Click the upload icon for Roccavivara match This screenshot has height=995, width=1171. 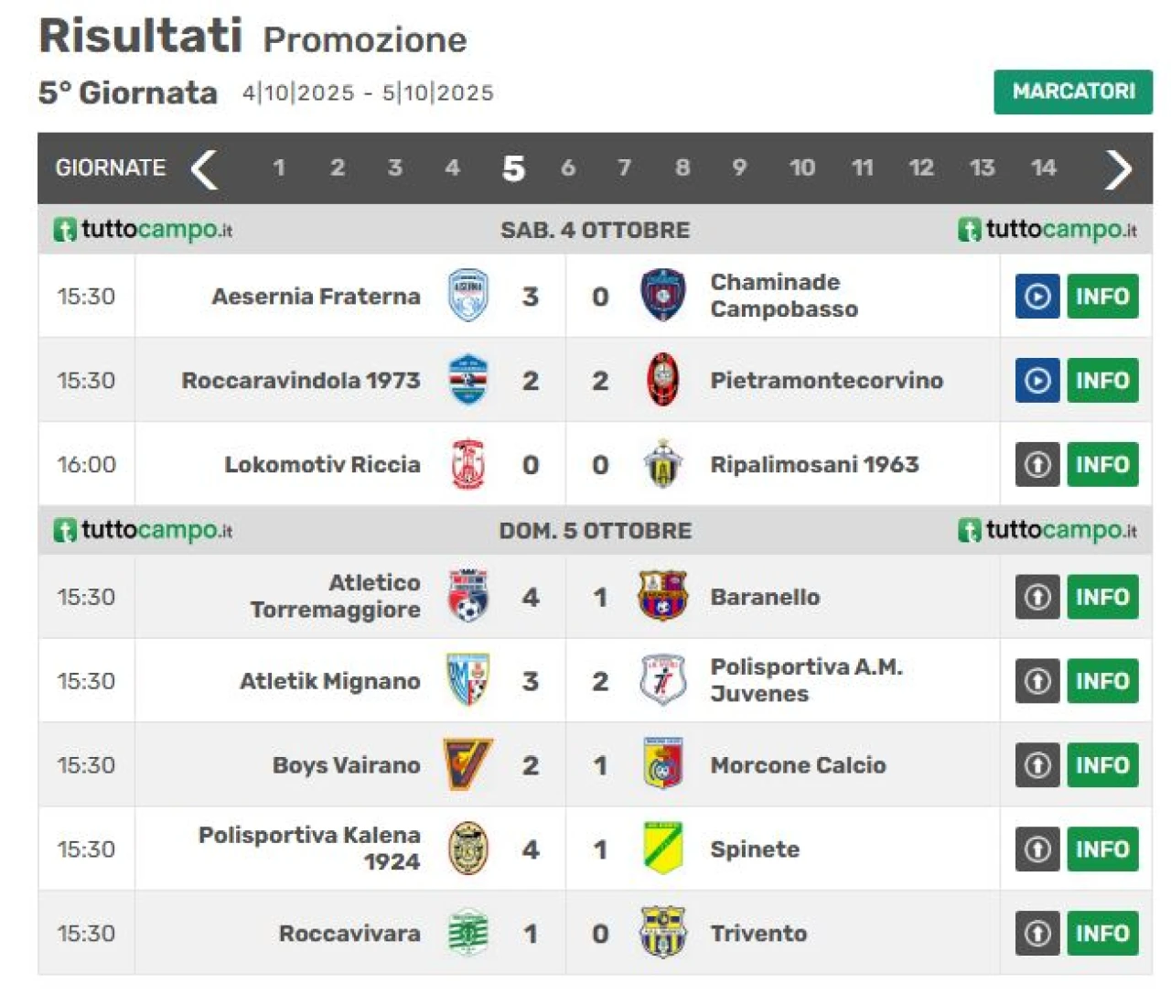coord(1037,933)
